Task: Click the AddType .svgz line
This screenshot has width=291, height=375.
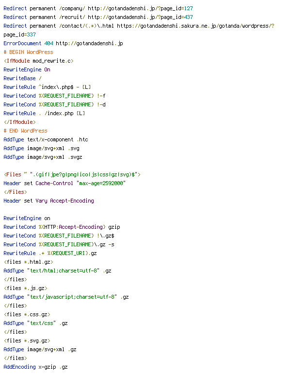Action: coord(43,157)
